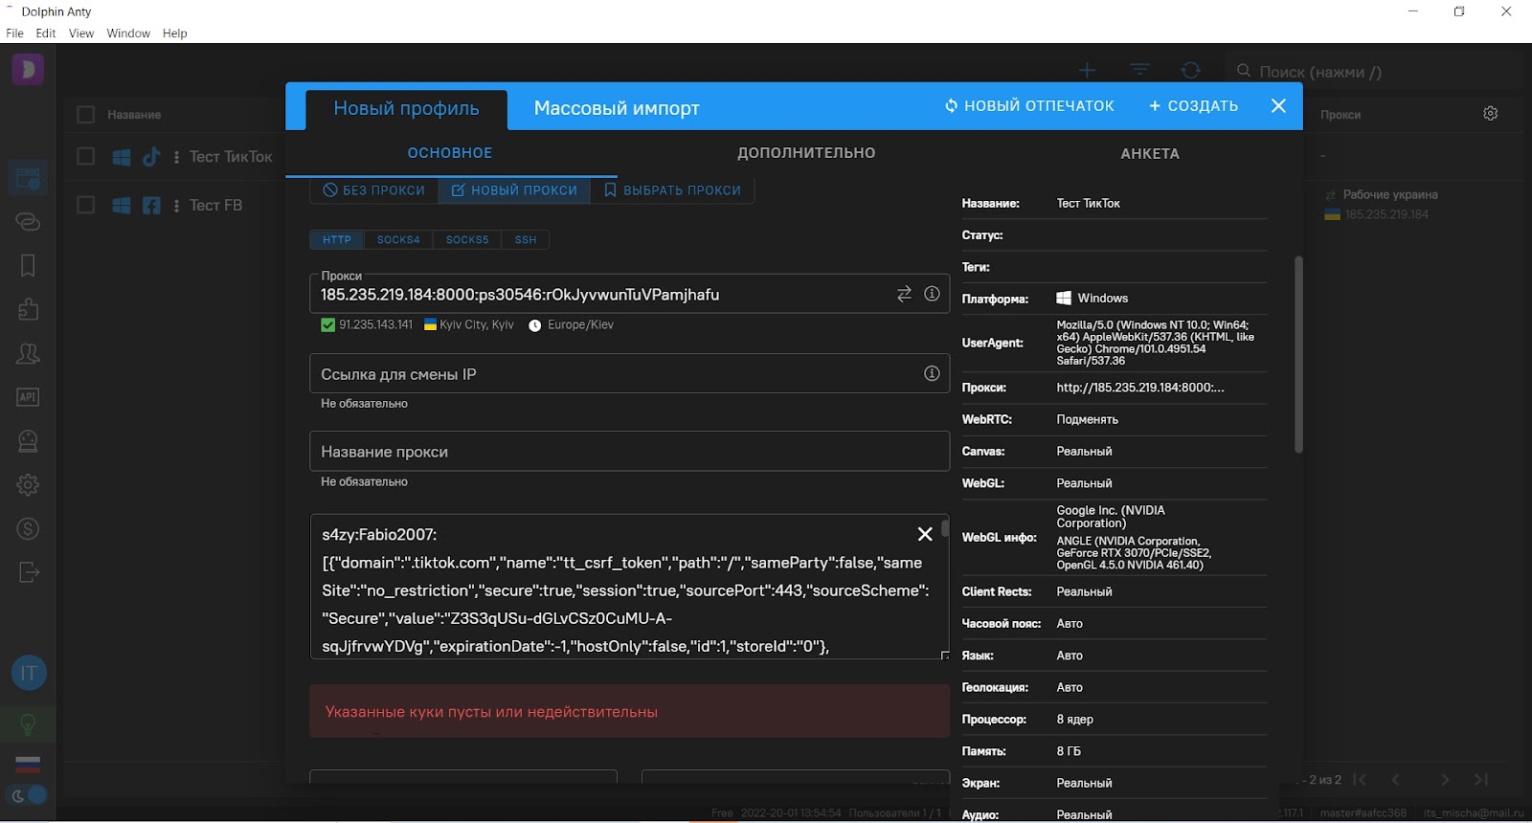Open proxies link sidebar icon

point(28,221)
